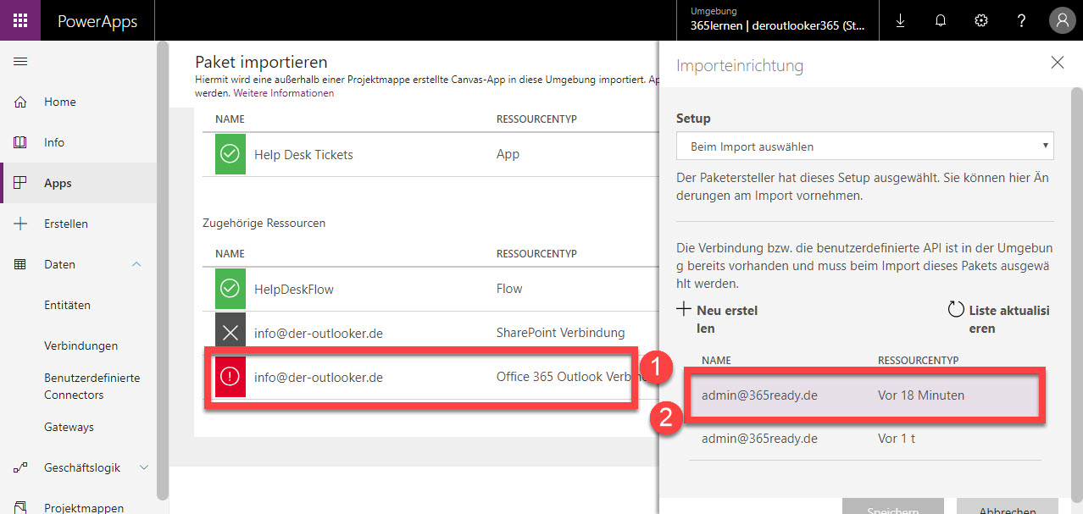This screenshot has height=514, width=1083.
Task: Click Flow resource type cell
Action: [509, 289]
